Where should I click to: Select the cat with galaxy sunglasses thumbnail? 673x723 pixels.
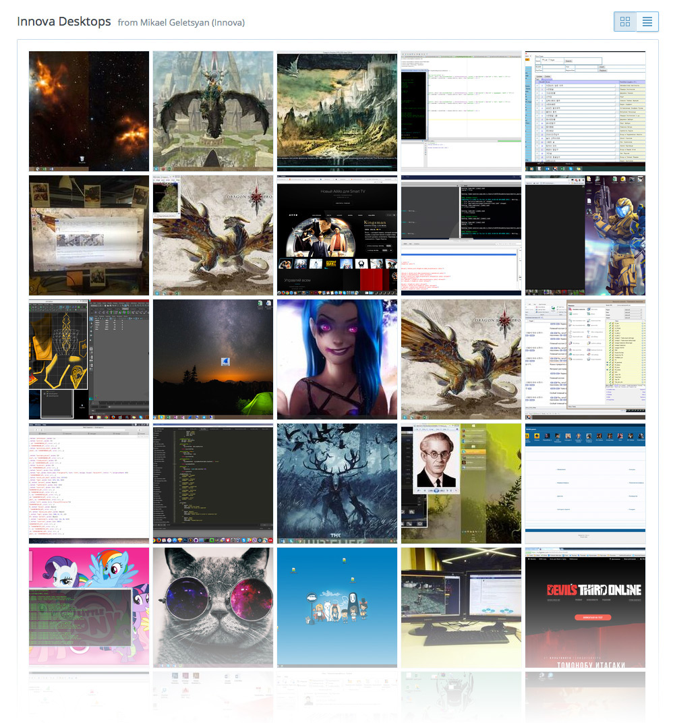point(213,608)
